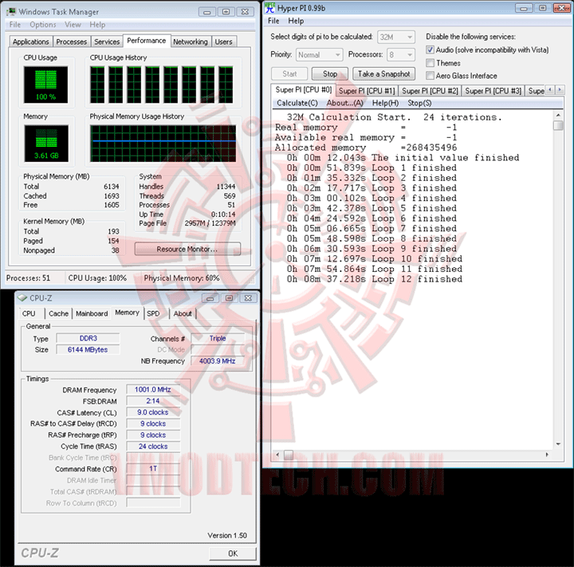Image resolution: width=574 pixels, height=567 pixels.
Task: Open About...(A) menu in Super PI
Action: coord(345,103)
